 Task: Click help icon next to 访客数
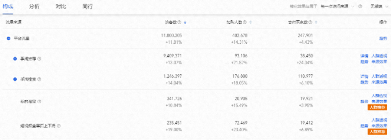pos(179,22)
